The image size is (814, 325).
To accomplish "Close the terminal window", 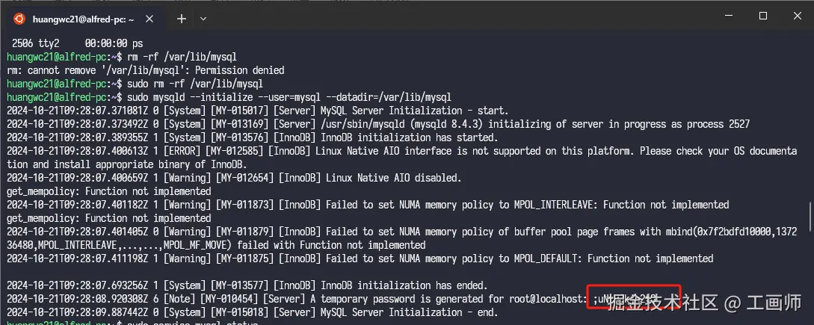I will (x=797, y=16).
